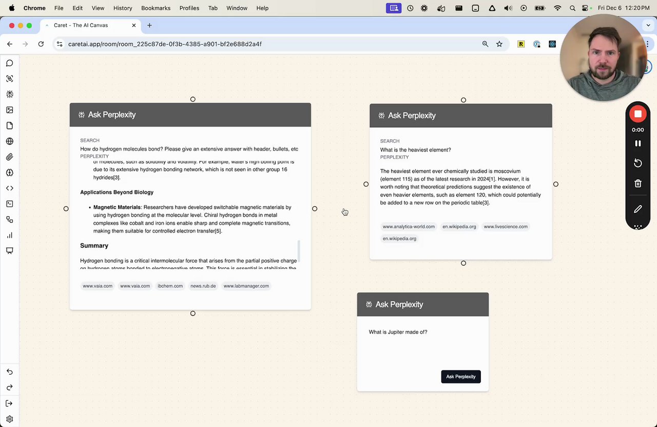The image size is (657, 427).
Task: Add a document note from sidebar
Action: pyautogui.click(x=9, y=126)
